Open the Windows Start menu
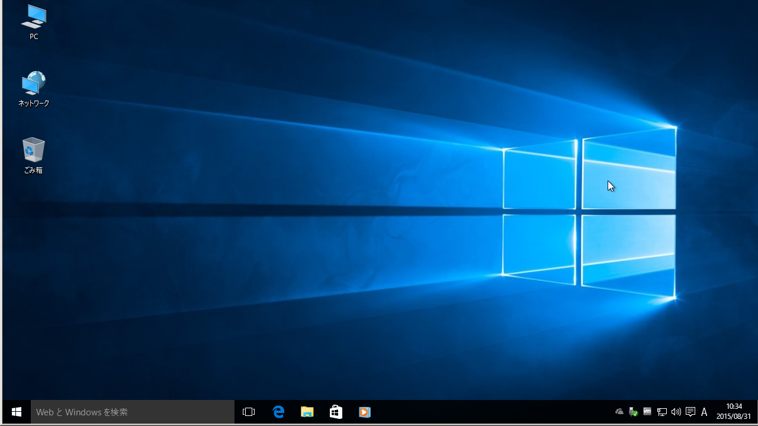 click(x=16, y=412)
